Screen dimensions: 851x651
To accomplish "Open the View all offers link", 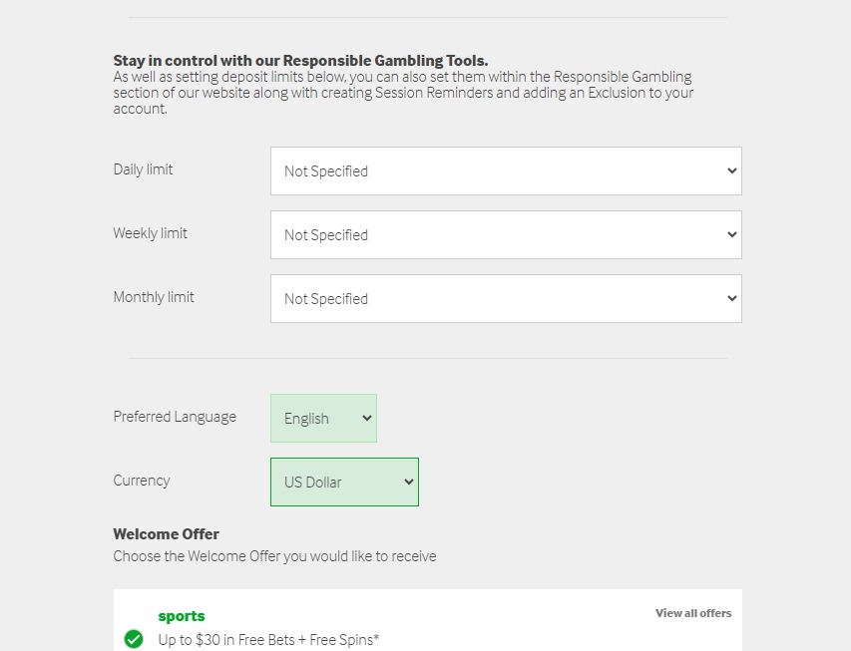I will point(693,613).
